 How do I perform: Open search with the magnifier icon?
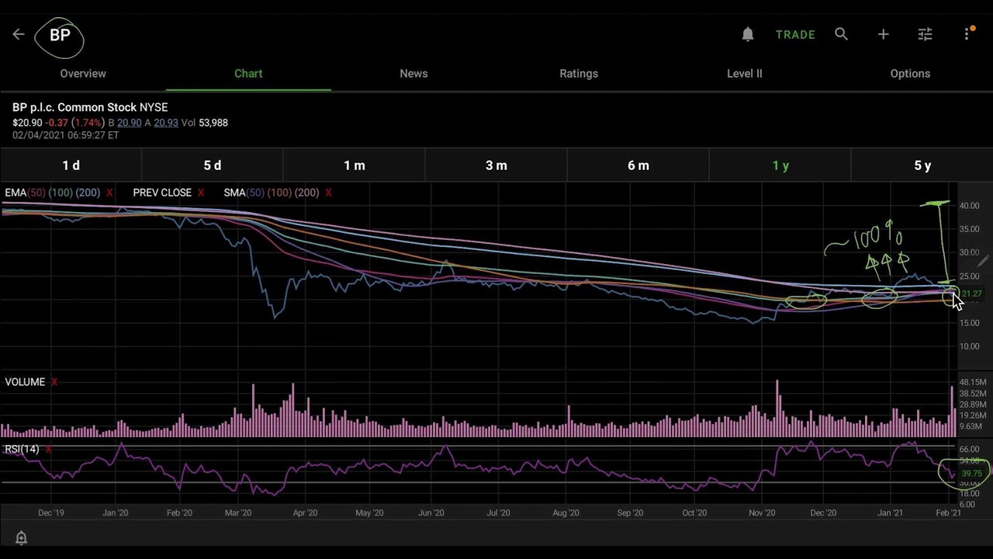(x=841, y=34)
